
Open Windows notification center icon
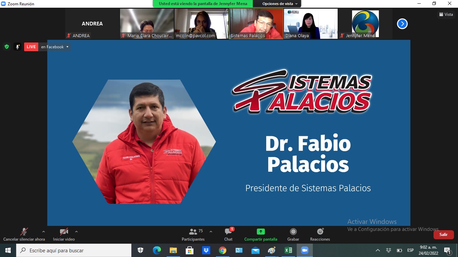(448, 251)
